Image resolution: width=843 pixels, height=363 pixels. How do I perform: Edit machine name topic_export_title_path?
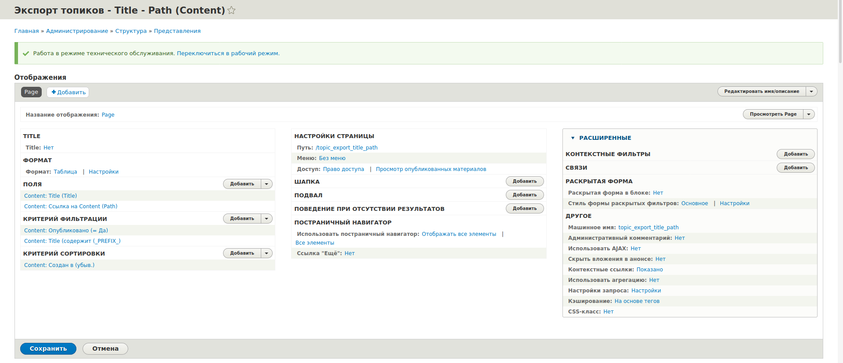point(648,228)
